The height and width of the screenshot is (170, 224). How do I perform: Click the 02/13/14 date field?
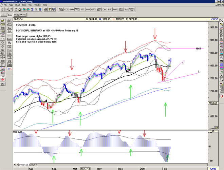[18, 19]
